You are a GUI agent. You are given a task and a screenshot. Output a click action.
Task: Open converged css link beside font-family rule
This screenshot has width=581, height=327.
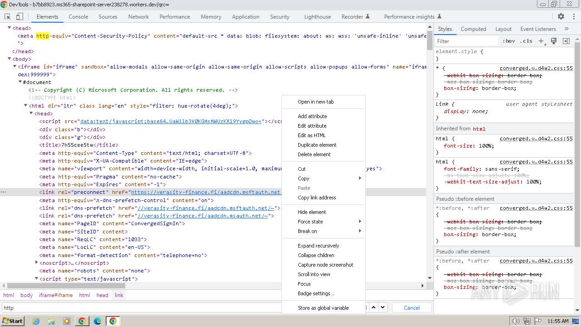click(536, 162)
